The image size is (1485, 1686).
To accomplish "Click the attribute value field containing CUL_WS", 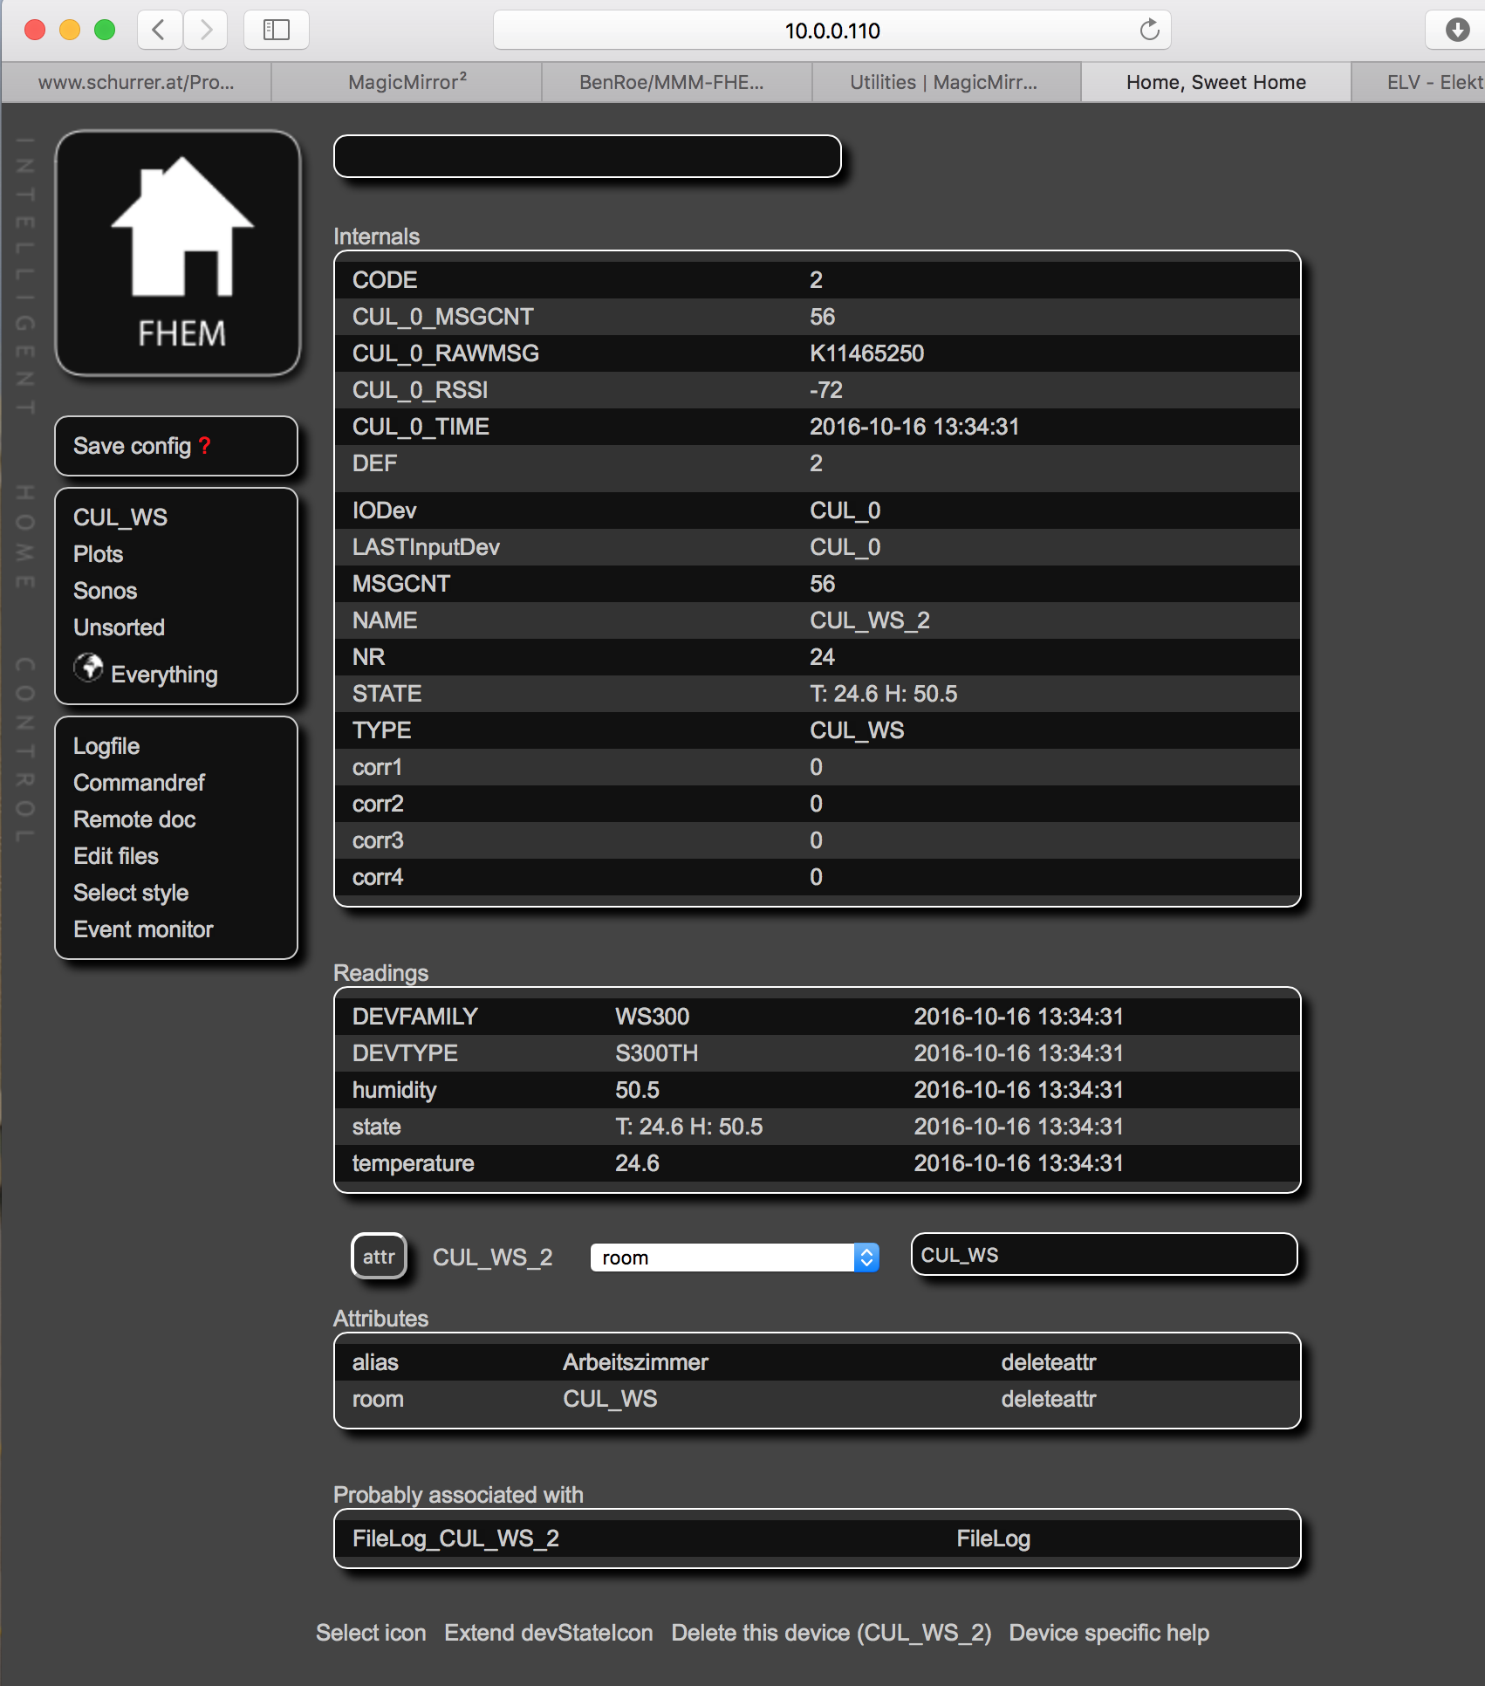I will coord(1104,1255).
